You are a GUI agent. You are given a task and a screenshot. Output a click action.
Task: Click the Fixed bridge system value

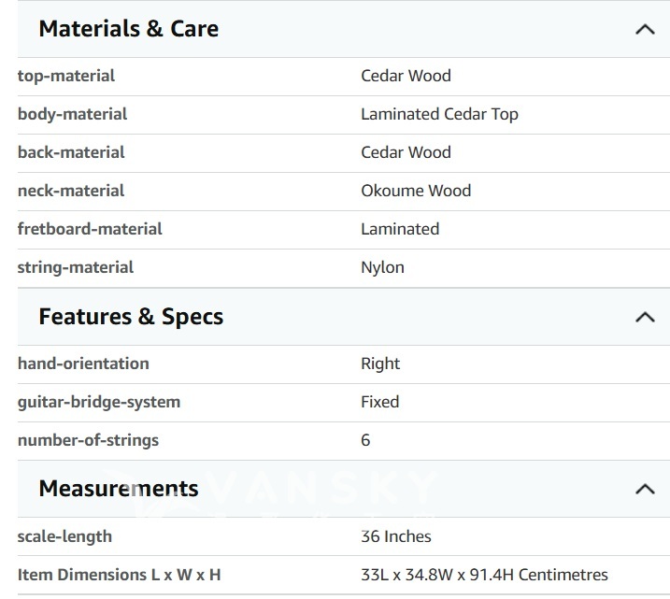pyautogui.click(x=379, y=402)
